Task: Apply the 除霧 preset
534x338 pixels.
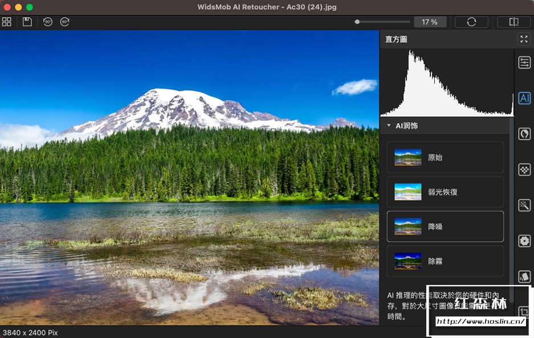Action: click(445, 261)
